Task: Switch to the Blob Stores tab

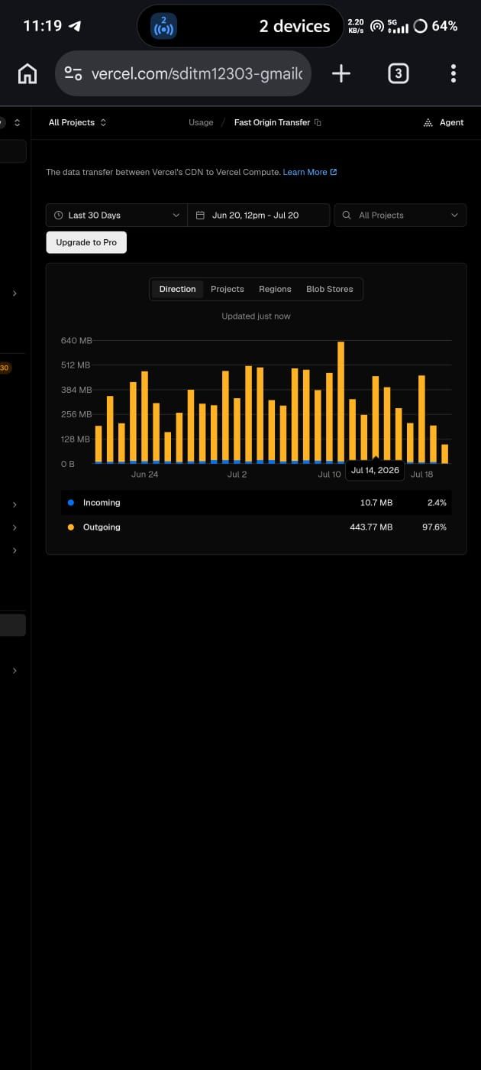Action: (330, 289)
